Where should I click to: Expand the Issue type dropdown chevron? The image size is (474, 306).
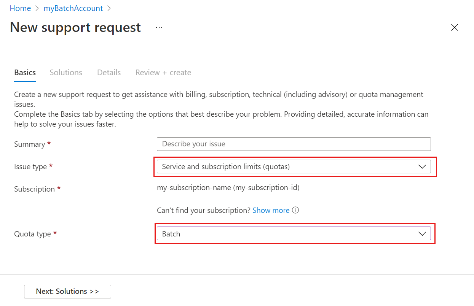(422, 166)
